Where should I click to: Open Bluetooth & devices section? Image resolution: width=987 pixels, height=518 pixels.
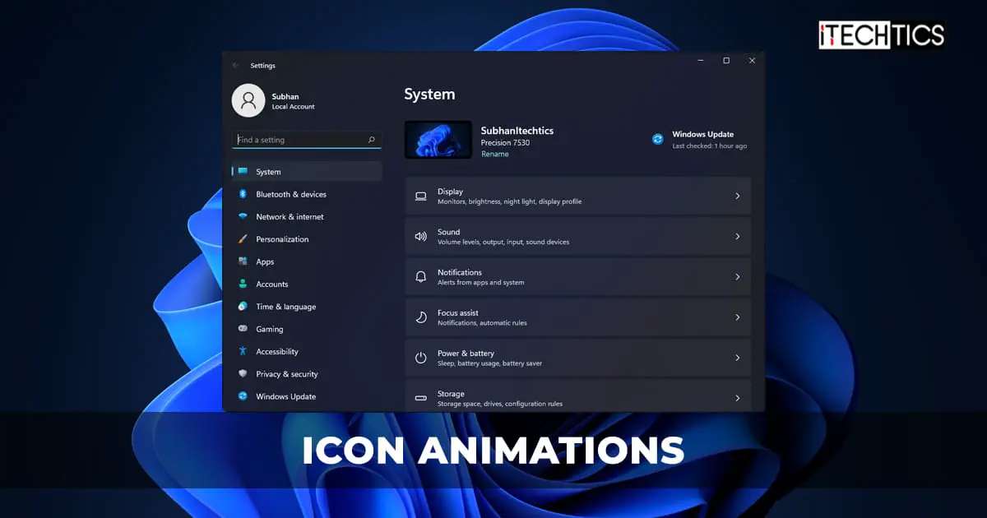point(307,194)
